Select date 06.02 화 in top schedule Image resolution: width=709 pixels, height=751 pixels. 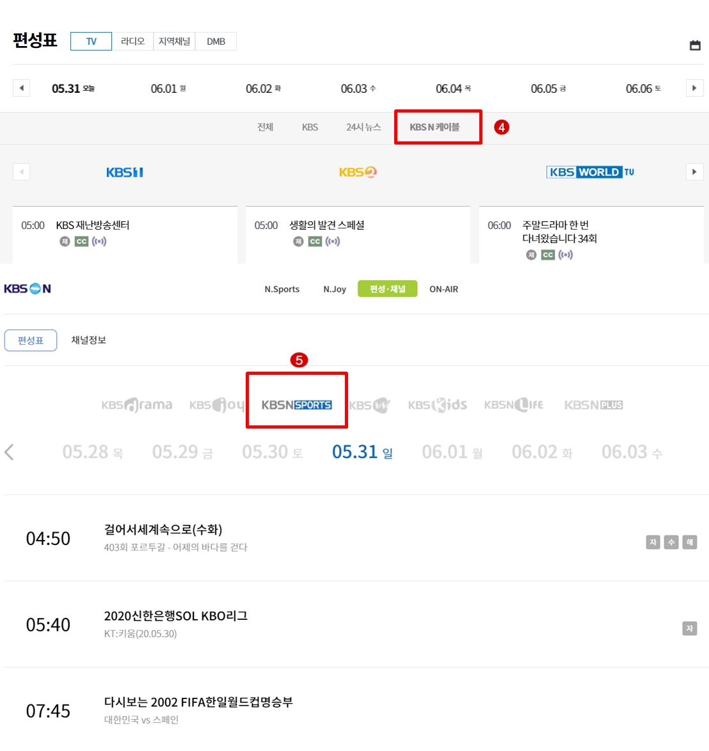point(263,89)
